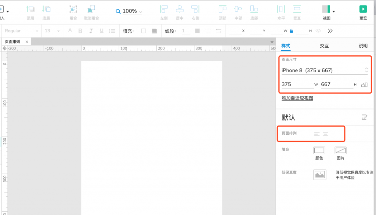
Task: Click the edit style icon beside 默认
Action: (364, 117)
